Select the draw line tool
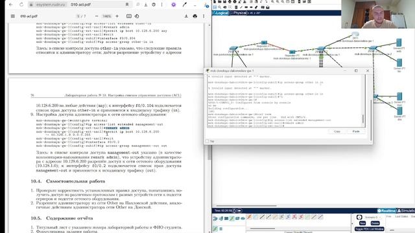 click(x=241, y=7)
